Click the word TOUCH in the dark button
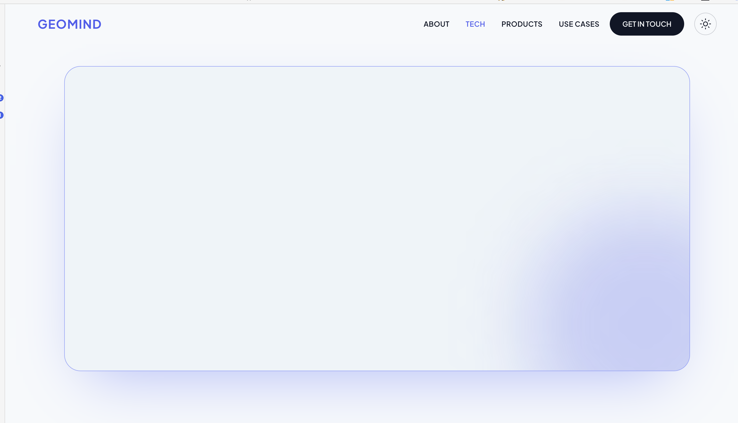738x423 pixels. [659, 24]
